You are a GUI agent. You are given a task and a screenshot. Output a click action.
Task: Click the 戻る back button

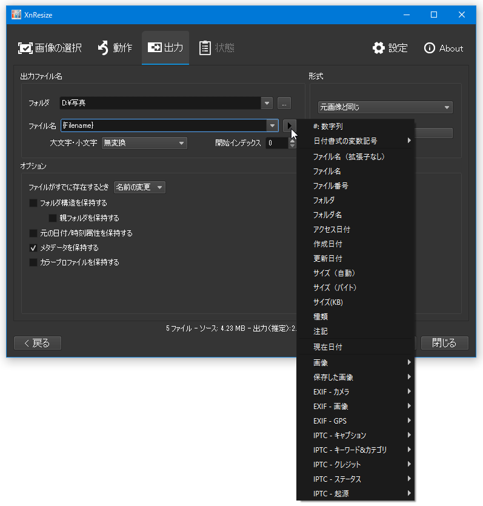(x=38, y=343)
